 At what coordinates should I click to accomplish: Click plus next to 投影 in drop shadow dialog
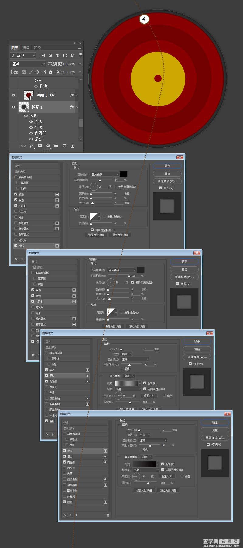click(57, 246)
